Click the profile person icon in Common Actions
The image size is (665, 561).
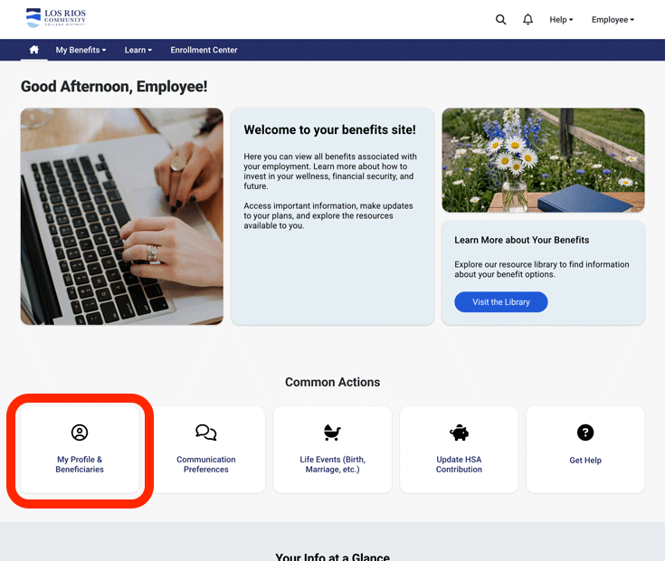point(80,433)
